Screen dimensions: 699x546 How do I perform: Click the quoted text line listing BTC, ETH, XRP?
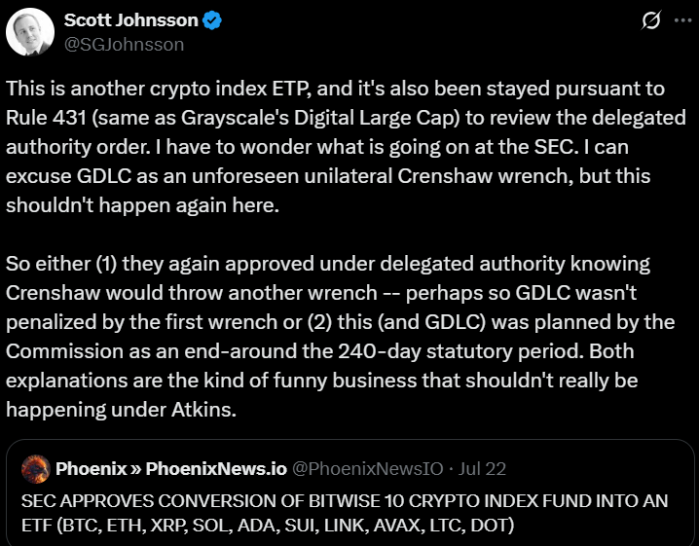tap(268, 526)
